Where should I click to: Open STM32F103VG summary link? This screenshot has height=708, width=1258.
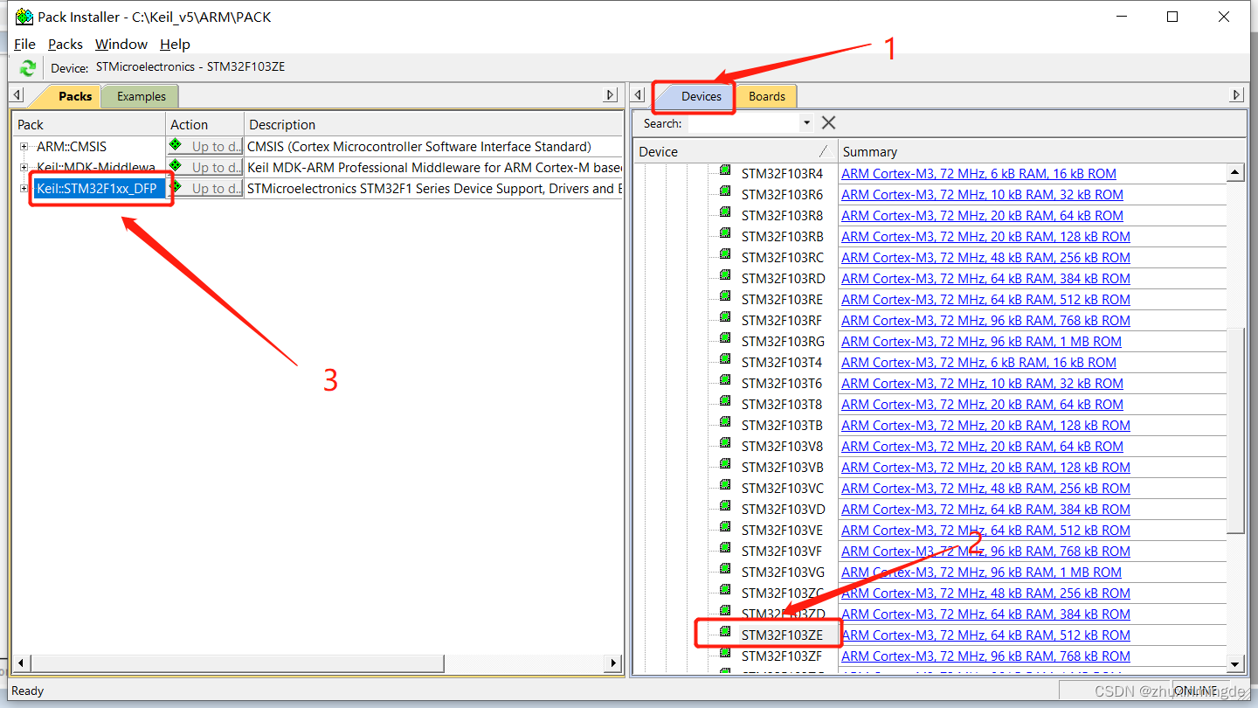981,572
